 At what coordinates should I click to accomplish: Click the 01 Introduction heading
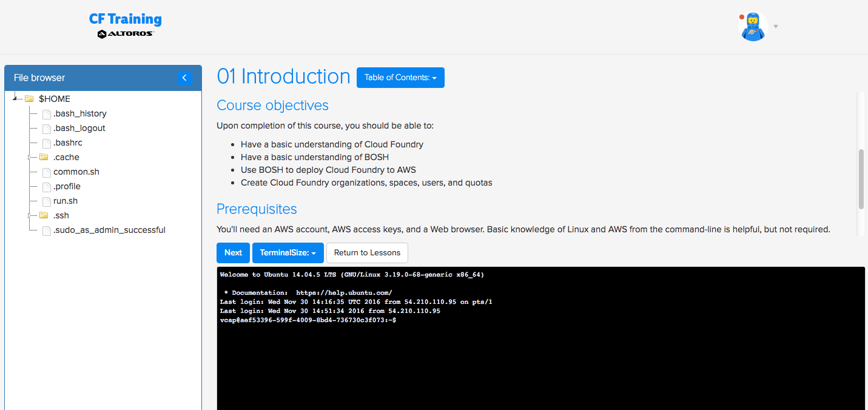click(284, 76)
